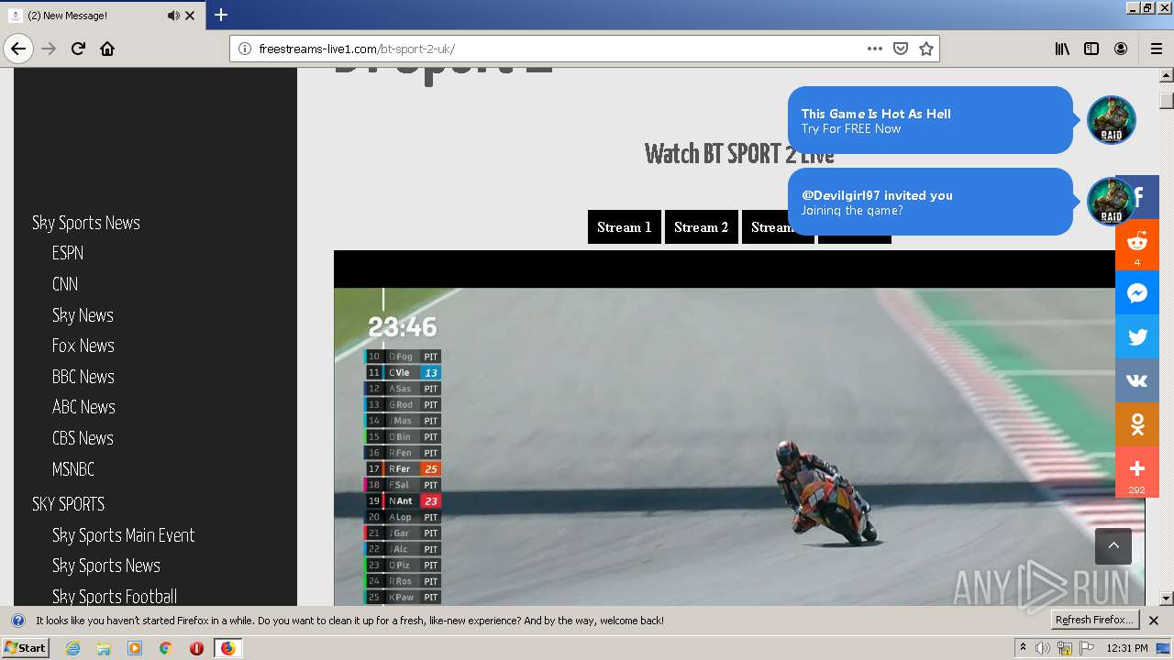
Task: Share page on Reddit
Action: pyautogui.click(x=1137, y=244)
